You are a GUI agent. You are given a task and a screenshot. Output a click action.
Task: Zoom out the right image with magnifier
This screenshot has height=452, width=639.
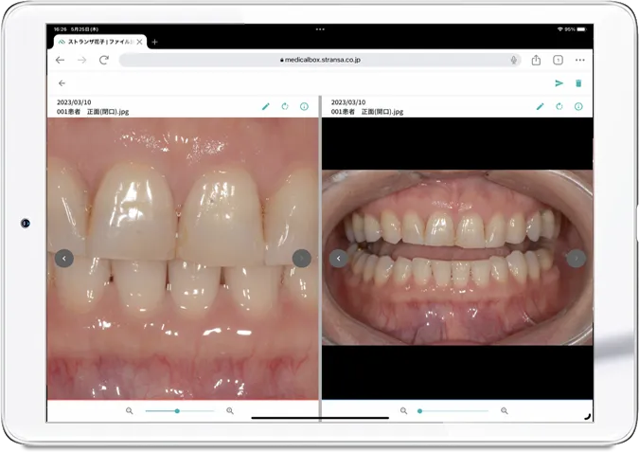pyautogui.click(x=403, y=411)
